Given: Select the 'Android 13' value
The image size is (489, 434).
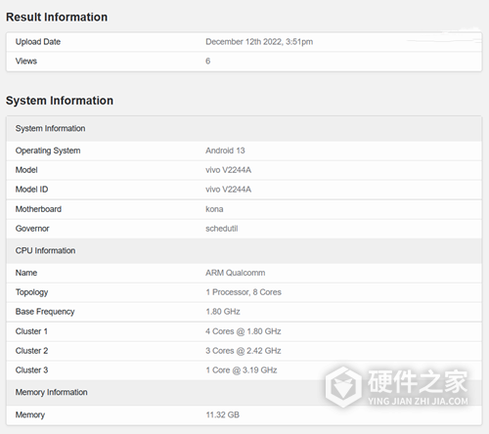Looking at the screenshot, I should coord(225,151).
